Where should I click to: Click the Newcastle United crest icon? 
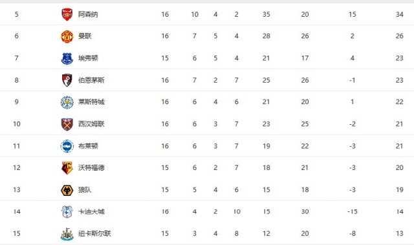click(x=67, y=234)
